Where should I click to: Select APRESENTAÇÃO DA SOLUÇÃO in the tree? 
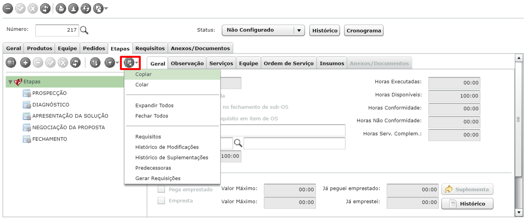70,116
